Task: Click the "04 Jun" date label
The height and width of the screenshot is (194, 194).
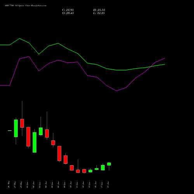Action: point(46,185)
